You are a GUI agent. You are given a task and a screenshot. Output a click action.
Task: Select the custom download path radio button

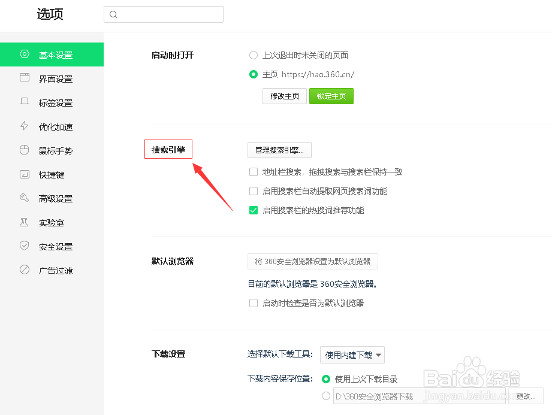(326, 396)
